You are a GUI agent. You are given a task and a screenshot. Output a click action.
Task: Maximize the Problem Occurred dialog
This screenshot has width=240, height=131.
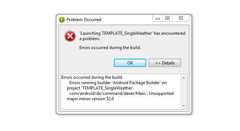pos(167,18)
